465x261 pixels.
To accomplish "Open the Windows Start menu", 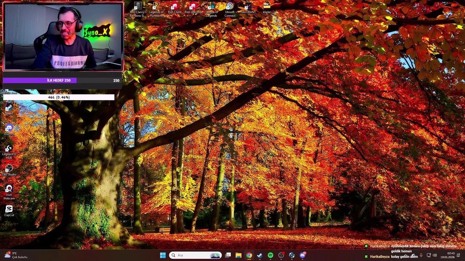I will 163,255.
